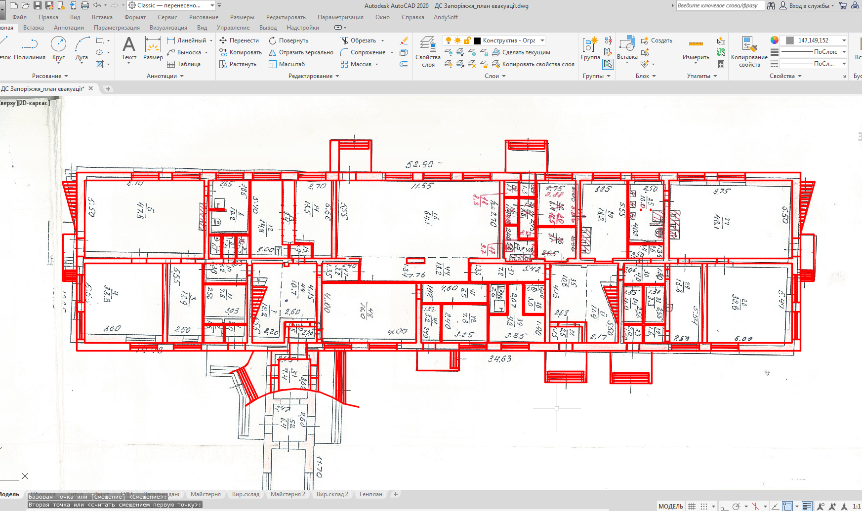Click the Measure (Измерить) ruler icon
This screenshot has width=862, height=511.
[696, 49]
